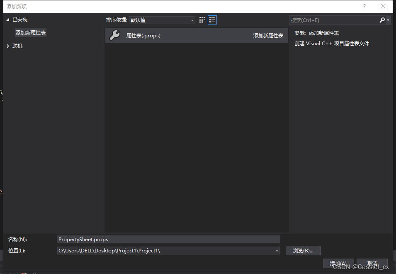Viewport: 396px width, 274px height.
Task: Select the 属性表(.props) template row
Action: 197,35
